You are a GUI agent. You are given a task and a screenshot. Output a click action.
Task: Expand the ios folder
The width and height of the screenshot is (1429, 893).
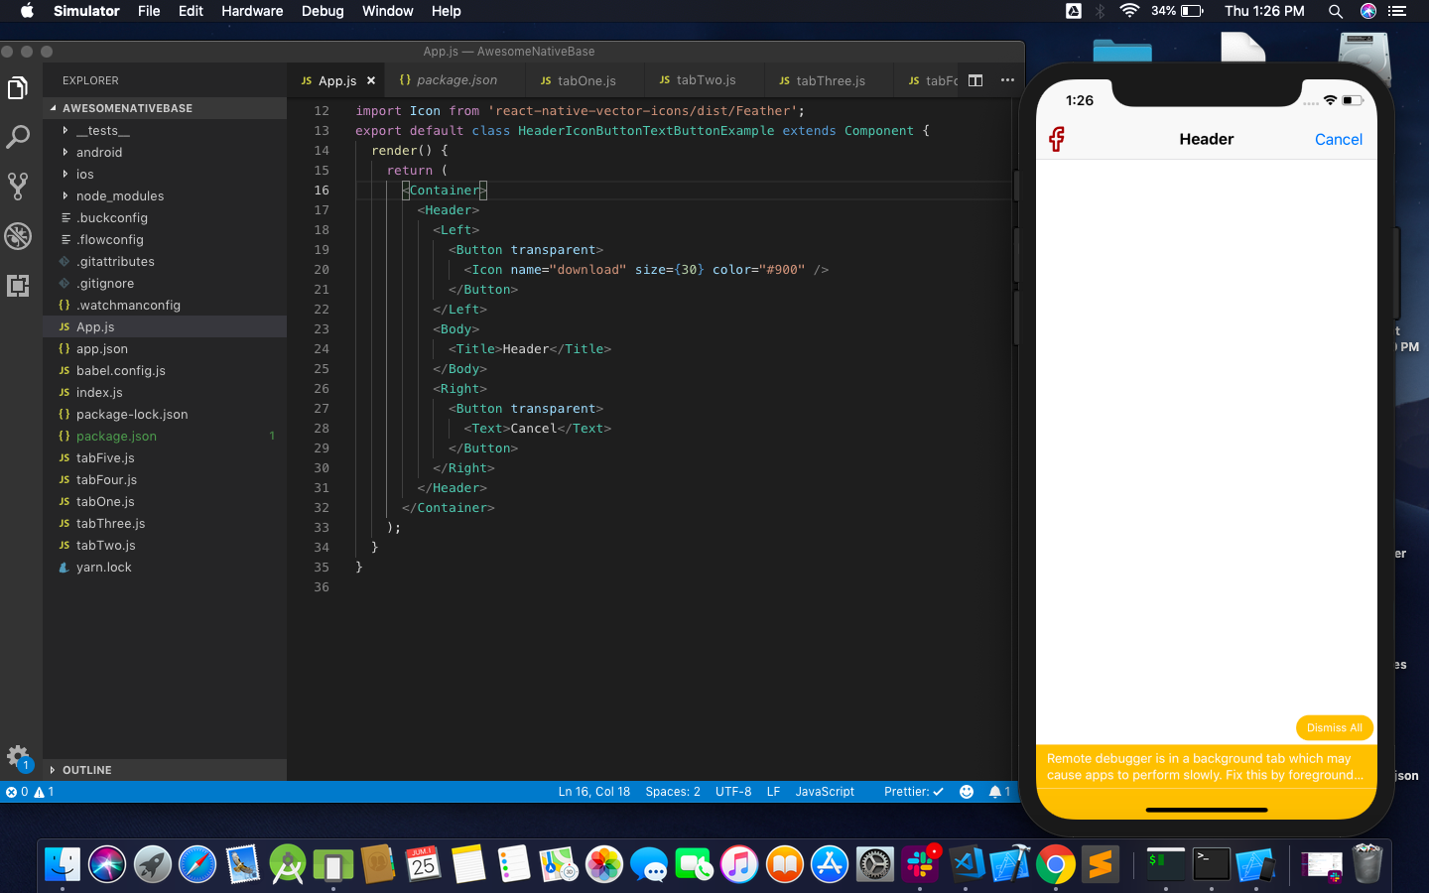click(165, 174)
